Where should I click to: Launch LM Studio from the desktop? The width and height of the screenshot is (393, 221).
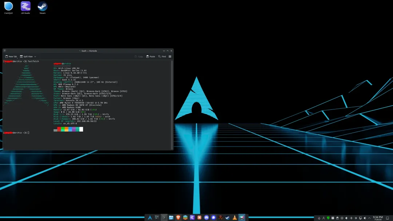tap(25, 8)
